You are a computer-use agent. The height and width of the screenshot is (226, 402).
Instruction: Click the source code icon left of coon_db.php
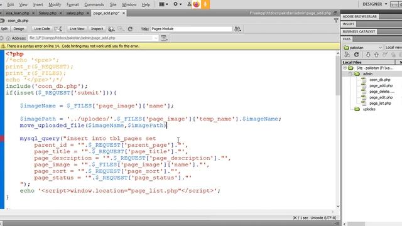click(x=3, y=21)
